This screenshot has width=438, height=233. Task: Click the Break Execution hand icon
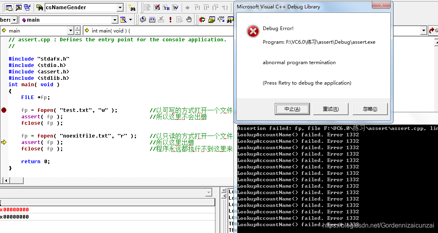189,19
